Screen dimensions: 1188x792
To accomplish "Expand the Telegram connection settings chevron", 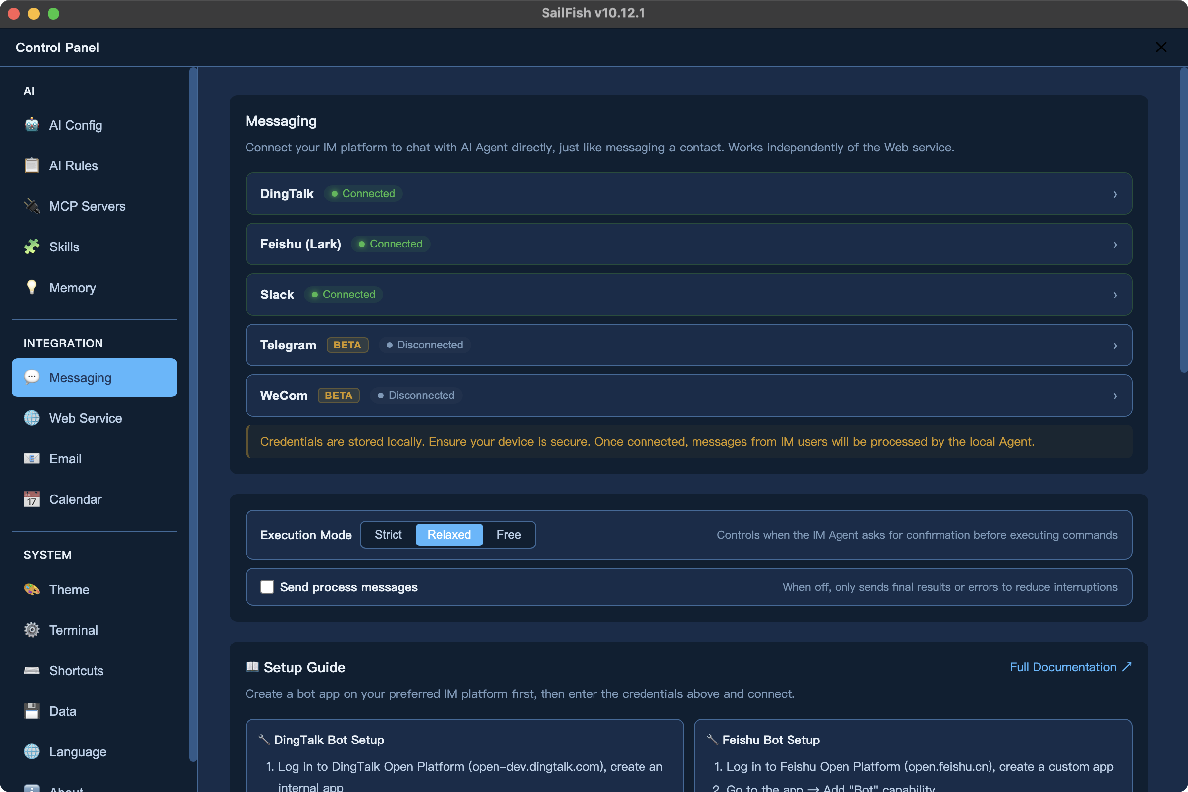I will click(1114, 346).
